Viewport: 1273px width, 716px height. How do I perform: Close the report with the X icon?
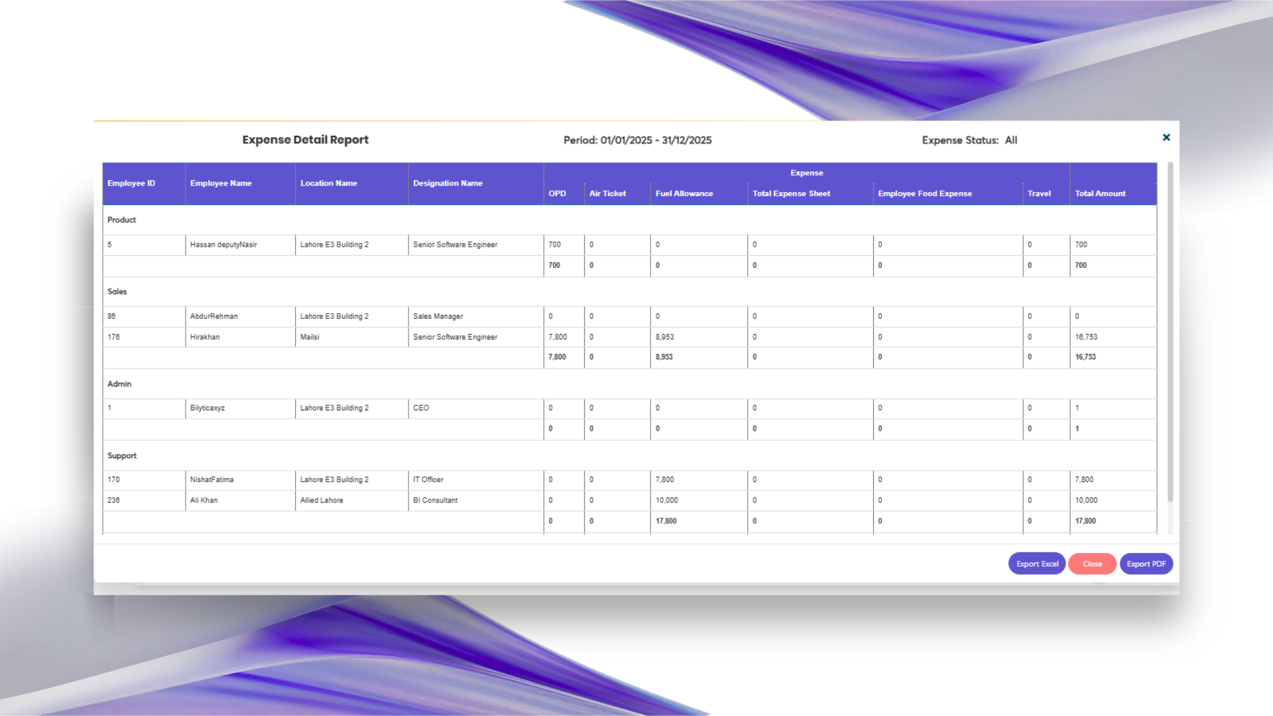(x=1166, y=137)
